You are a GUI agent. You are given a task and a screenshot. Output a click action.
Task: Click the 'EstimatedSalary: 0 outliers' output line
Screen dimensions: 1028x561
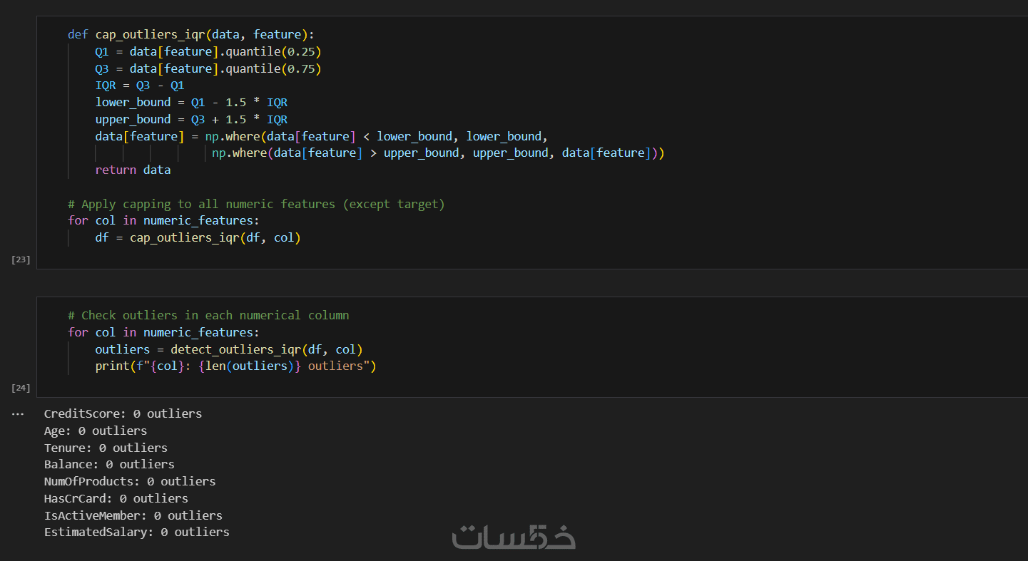point(136,532)
